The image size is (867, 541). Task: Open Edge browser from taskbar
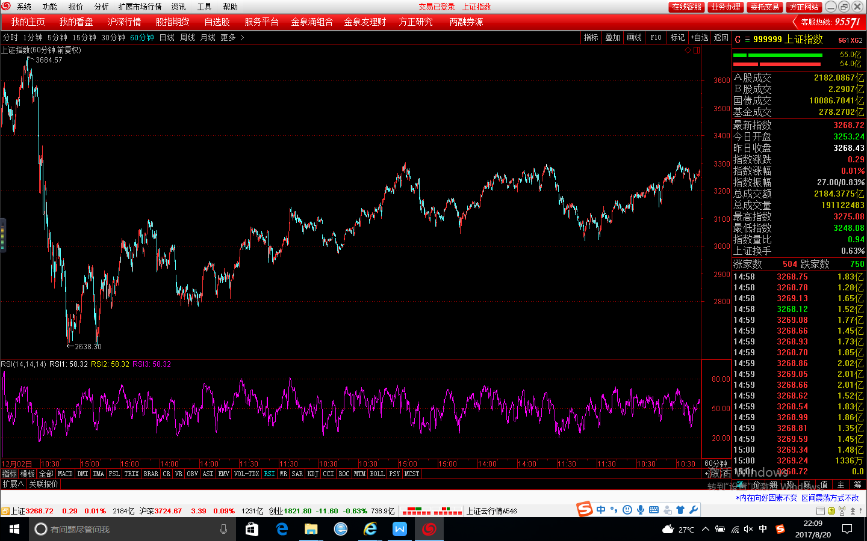pyautogui.click(x=281, y=529)
